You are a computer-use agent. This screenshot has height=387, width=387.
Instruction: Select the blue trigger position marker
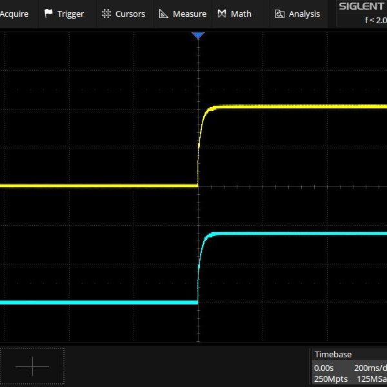coord(198,35)
